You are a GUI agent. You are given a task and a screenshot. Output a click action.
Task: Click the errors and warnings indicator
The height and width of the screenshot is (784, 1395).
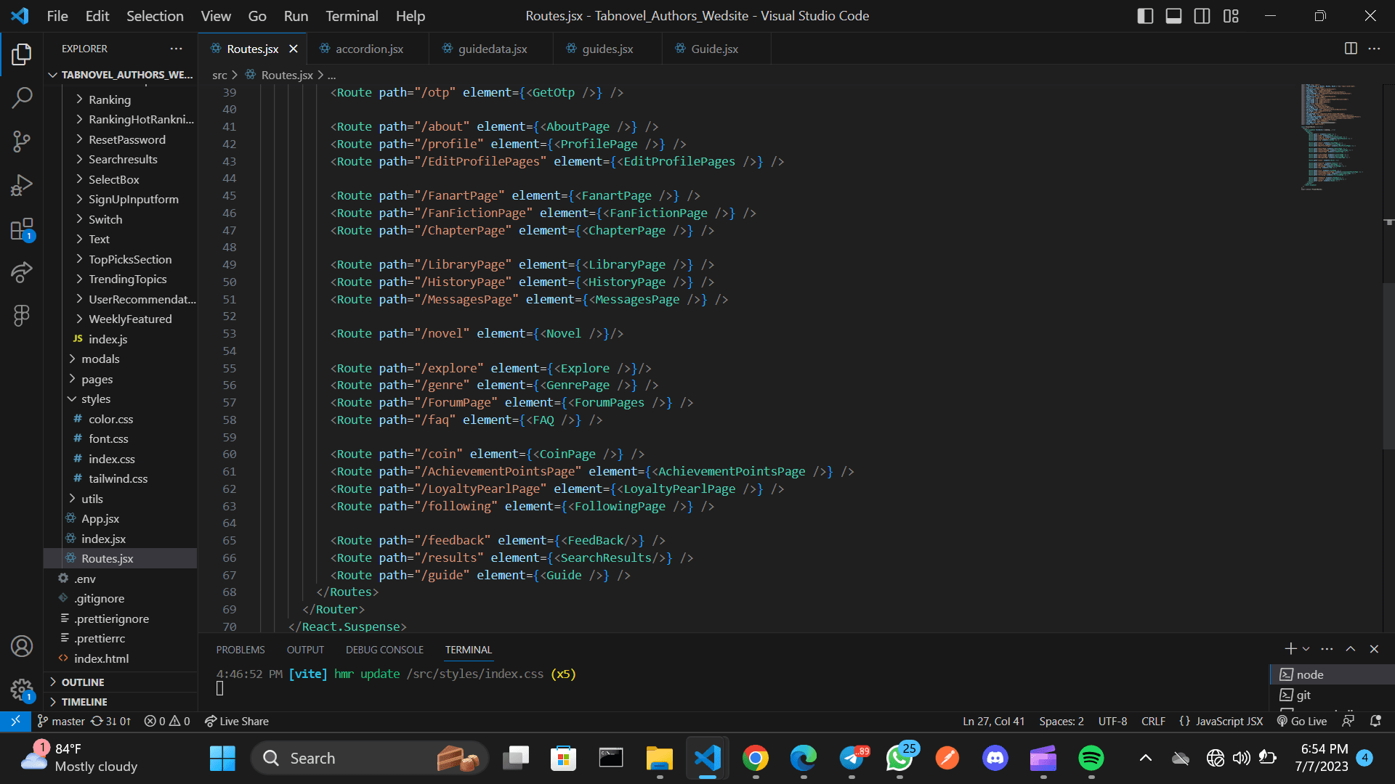point(166,721)
